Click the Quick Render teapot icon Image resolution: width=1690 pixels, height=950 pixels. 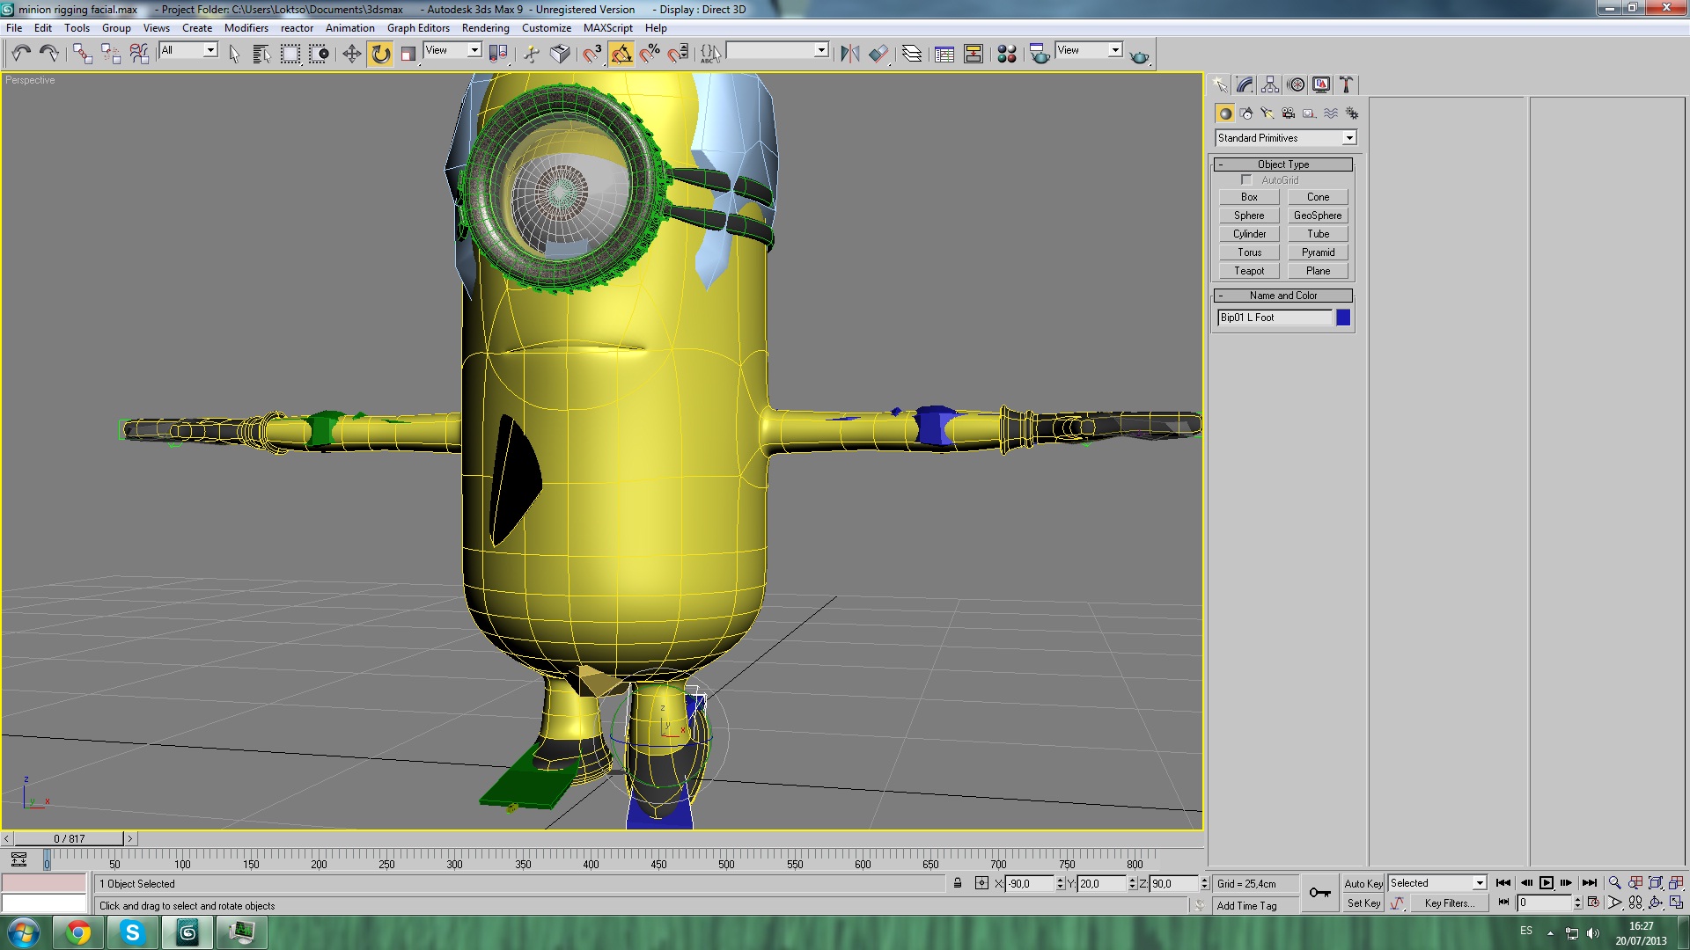[1139, 56]
